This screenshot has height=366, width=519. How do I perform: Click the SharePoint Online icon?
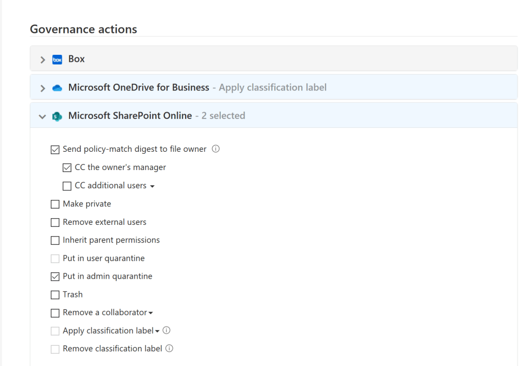pos(57,116)
